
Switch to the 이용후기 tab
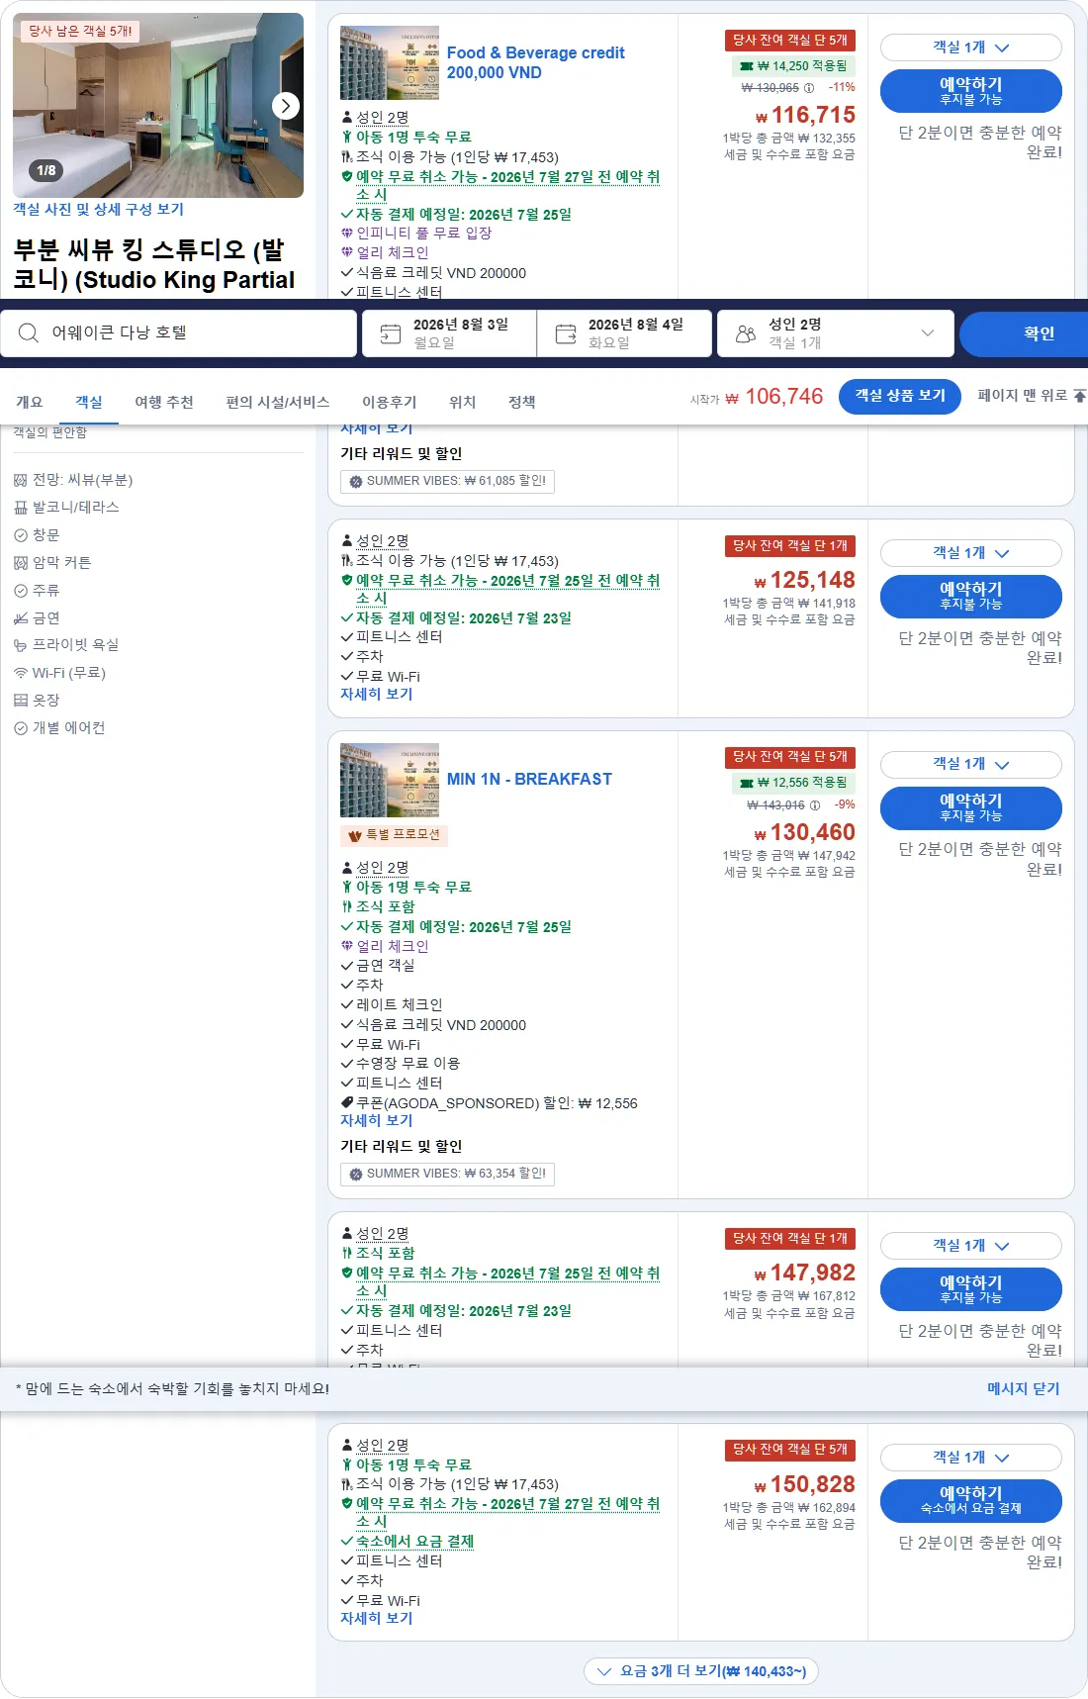(389, 402)
